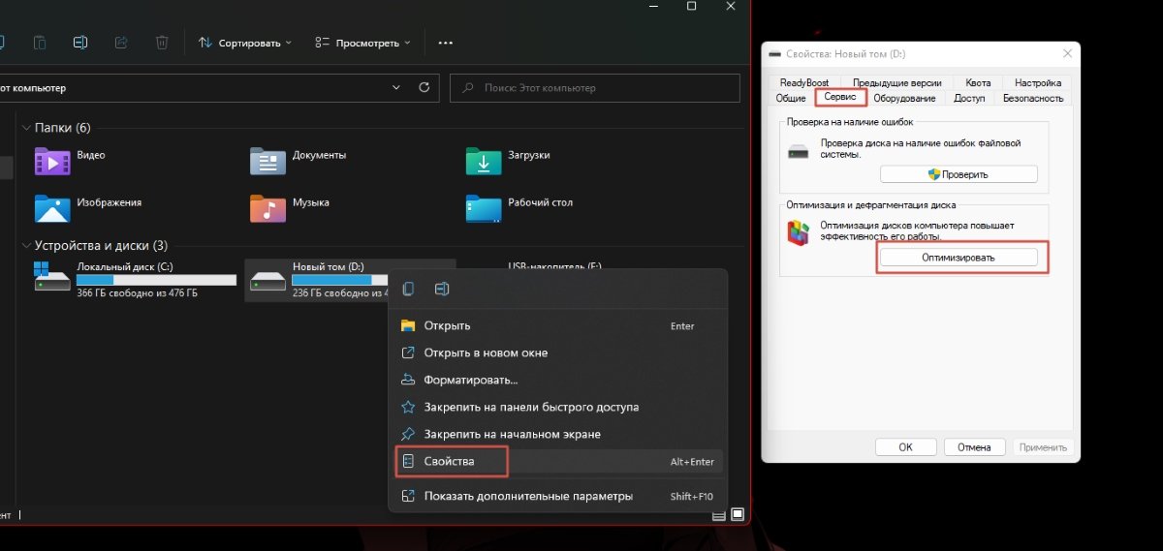Click the label Проверка на наличие ошибок
Screen dimensions: 1163x551
click(x=850, y=122)
